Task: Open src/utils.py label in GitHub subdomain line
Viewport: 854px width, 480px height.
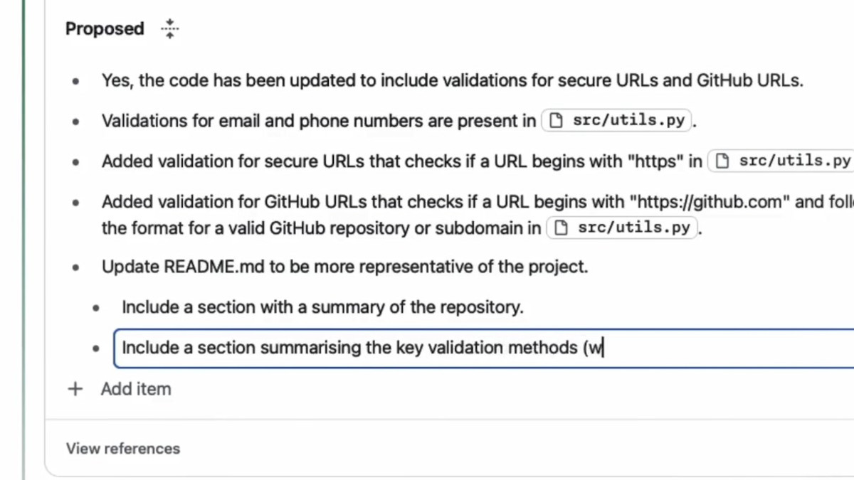Action: (x=633, y=228)
